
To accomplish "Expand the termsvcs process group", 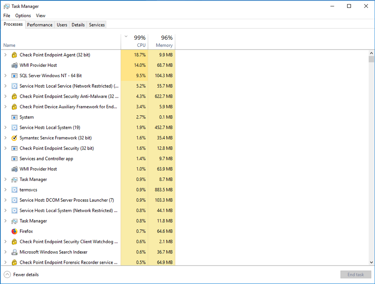I will point(6,190).
